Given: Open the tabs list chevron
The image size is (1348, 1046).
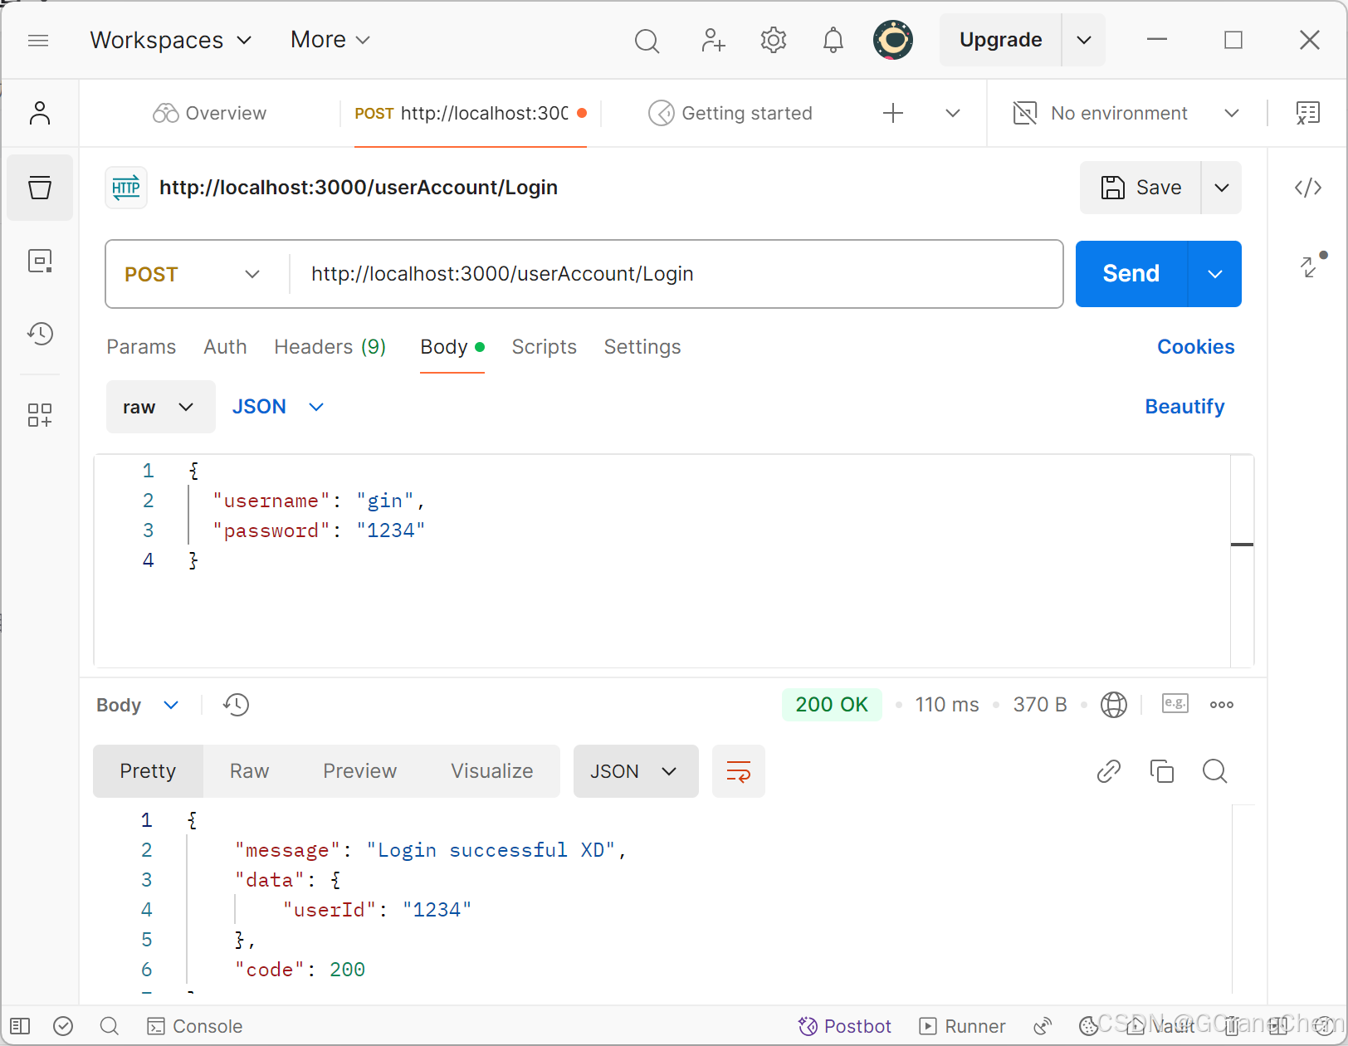Looking at the screenshot, I should [x=953, y=113].
